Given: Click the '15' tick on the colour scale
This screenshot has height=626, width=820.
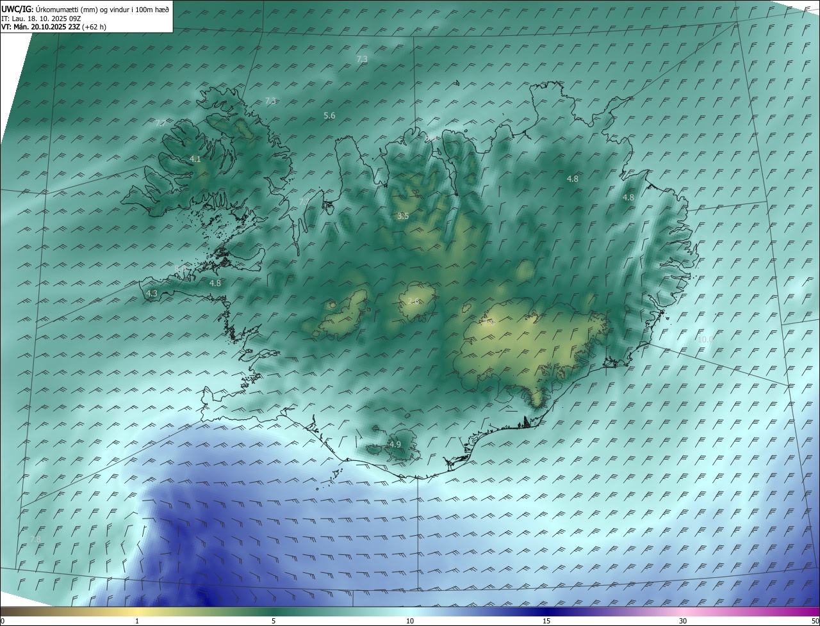Looking at the screenshot, I should (546, 621).
